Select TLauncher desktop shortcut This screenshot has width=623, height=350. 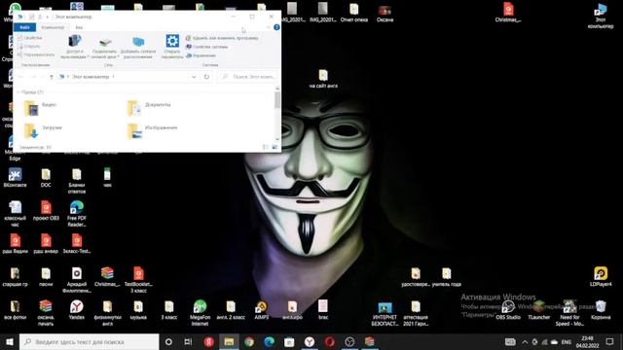[538, 310]
